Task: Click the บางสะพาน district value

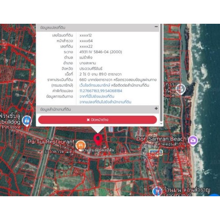Action: coord(88,63)
